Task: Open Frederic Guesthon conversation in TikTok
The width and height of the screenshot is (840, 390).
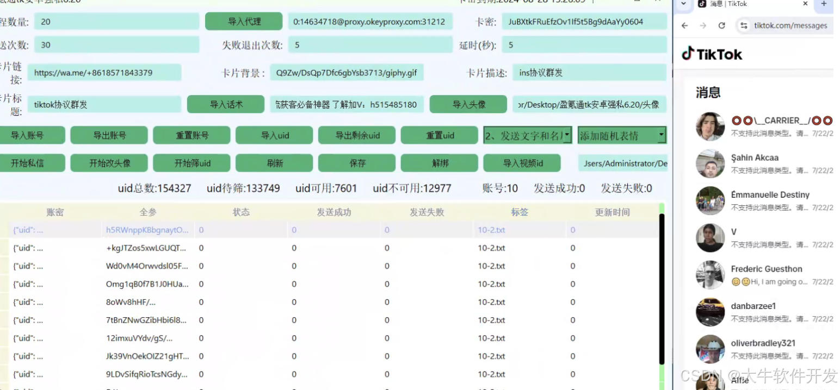Action: (x=764, y=275)
